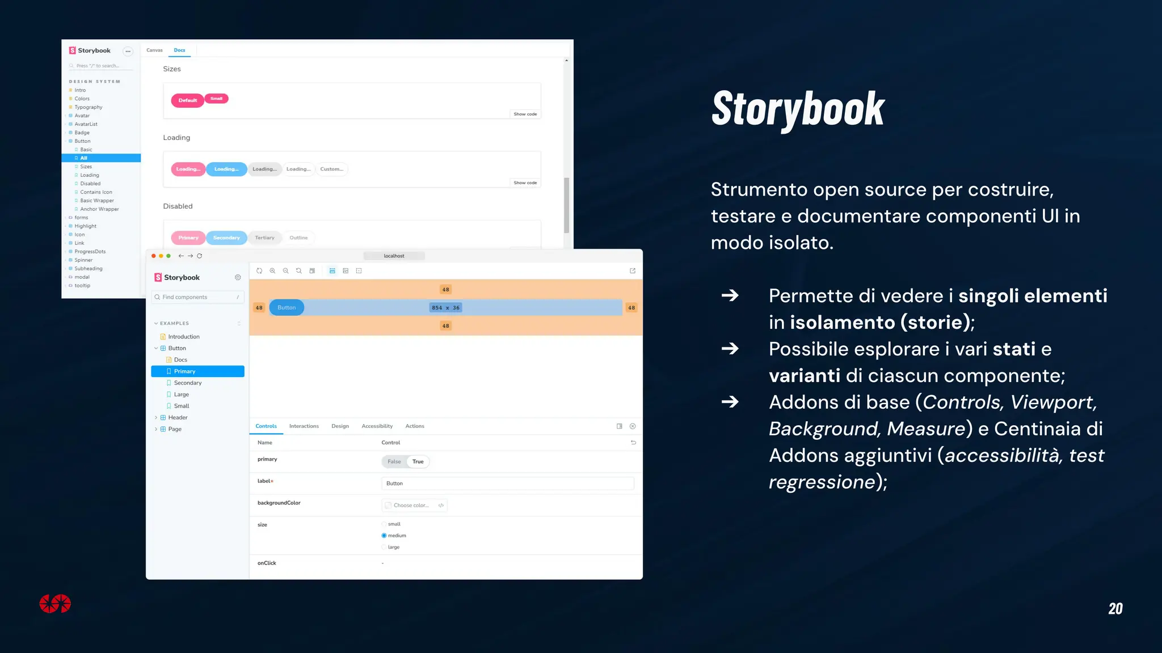
Task: Switch to the Interactions tab
Action: pos(304,426)
